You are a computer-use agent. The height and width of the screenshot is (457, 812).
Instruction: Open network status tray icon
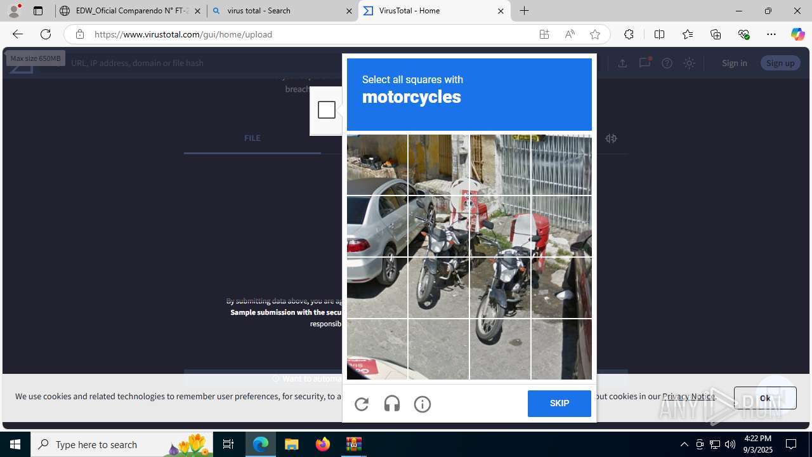pos(715,444)
